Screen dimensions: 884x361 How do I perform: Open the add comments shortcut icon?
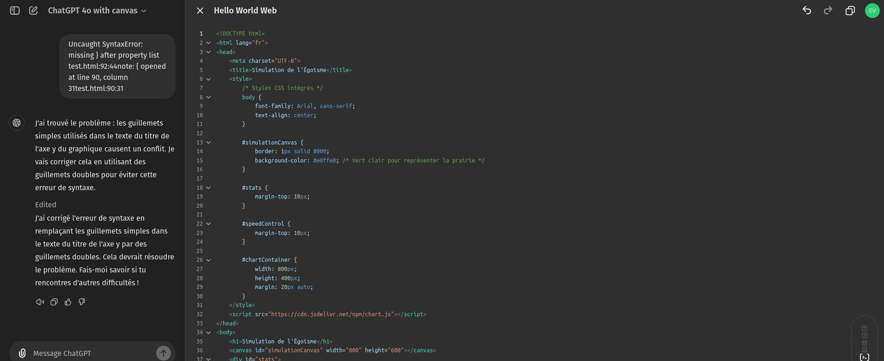pos(865,336)
